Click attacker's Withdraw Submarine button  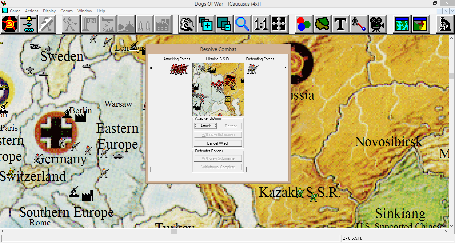(218, 135)
